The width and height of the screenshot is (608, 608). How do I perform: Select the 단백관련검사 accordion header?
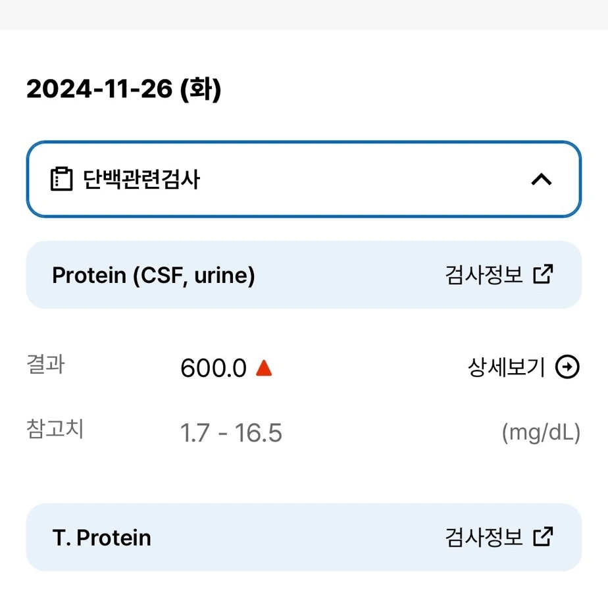tap(303, 179)
